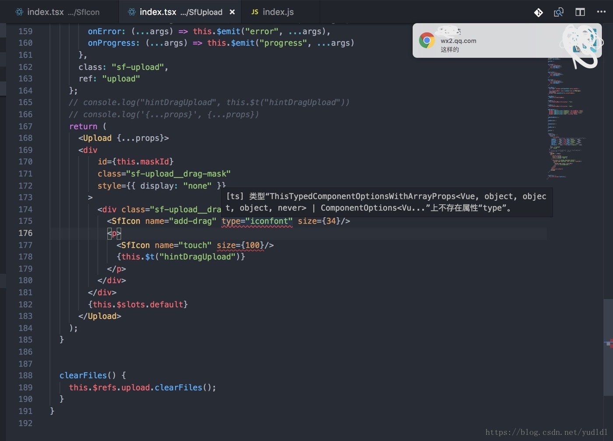Click line number 167 in gutter

[25, 126]
